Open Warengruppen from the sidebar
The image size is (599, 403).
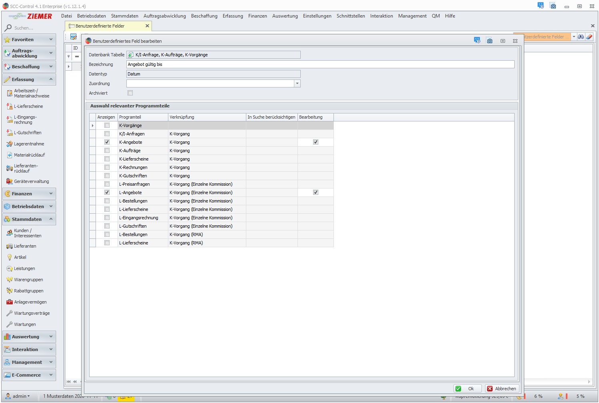(28, 280)
